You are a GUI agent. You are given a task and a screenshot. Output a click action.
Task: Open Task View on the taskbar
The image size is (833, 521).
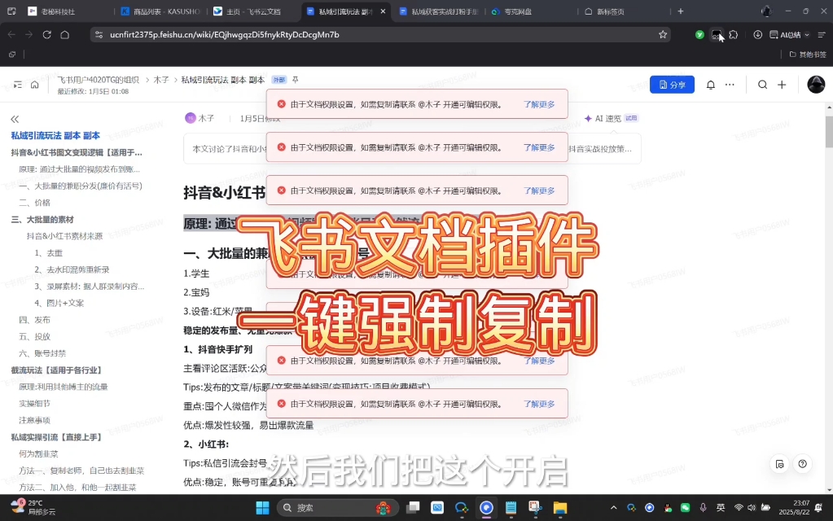[414, 508]
